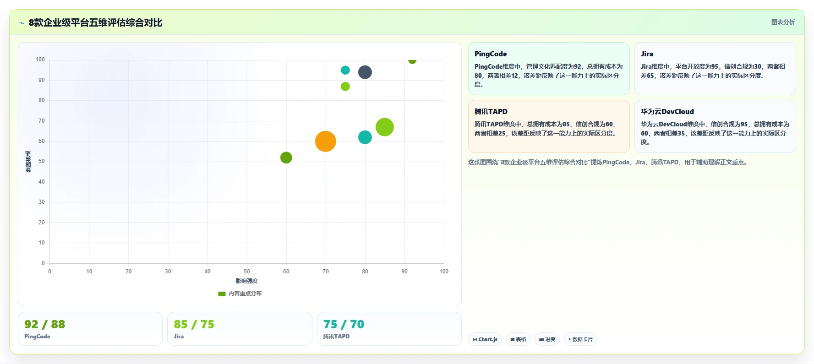Viewport: 814px width, 364px height.
Task: Click the Jira card description about 平台开放度
Action: tap(713, 71)
